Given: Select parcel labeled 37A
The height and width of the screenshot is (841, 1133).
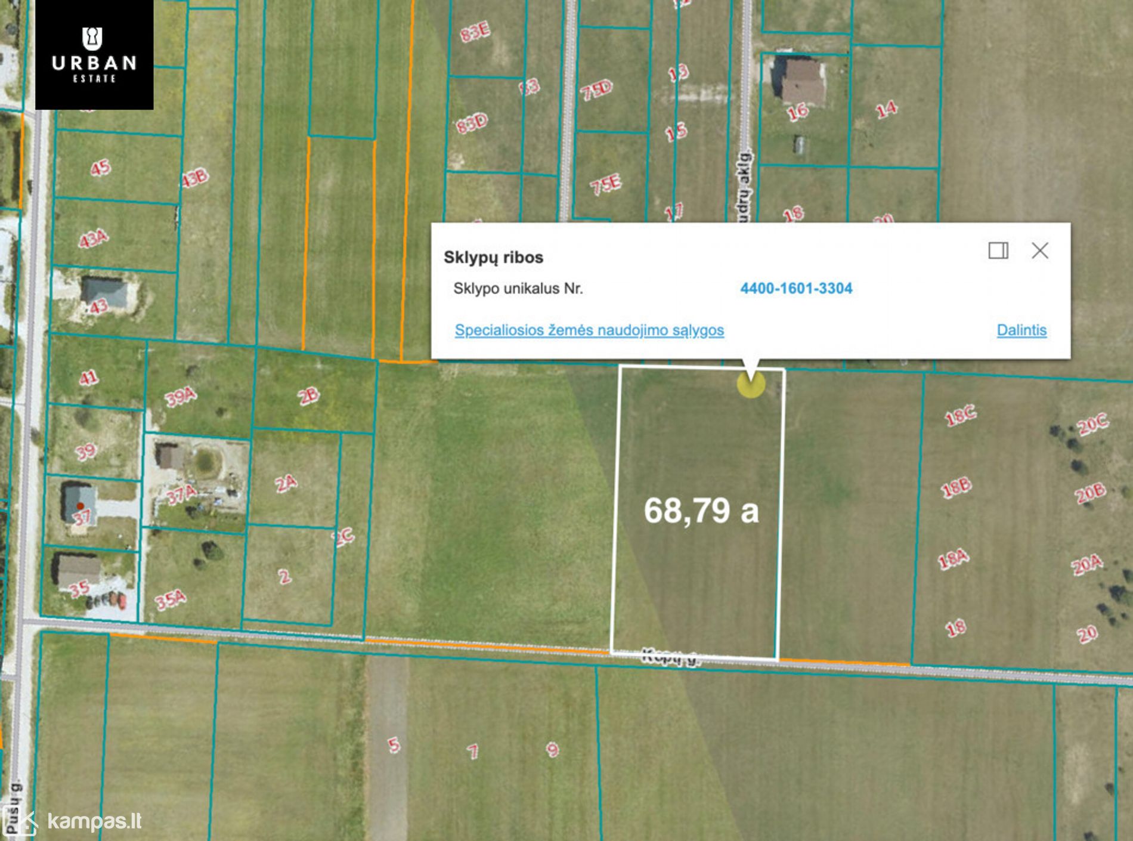Looking at the screenshot, I should coord(181,494).
